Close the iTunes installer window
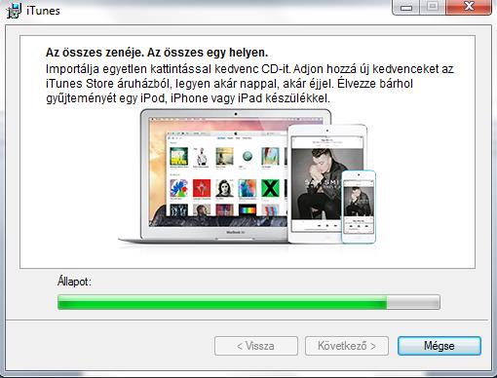Image resolution: width=497 pixels, height=378 pixels. click(469, 7)
